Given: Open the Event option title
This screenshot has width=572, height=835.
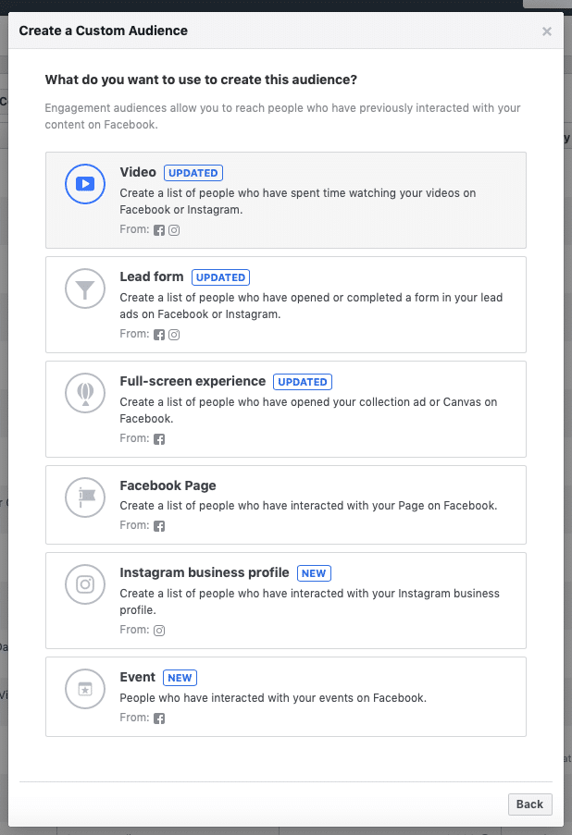Looking at the screenshot, I should [138, 677].
